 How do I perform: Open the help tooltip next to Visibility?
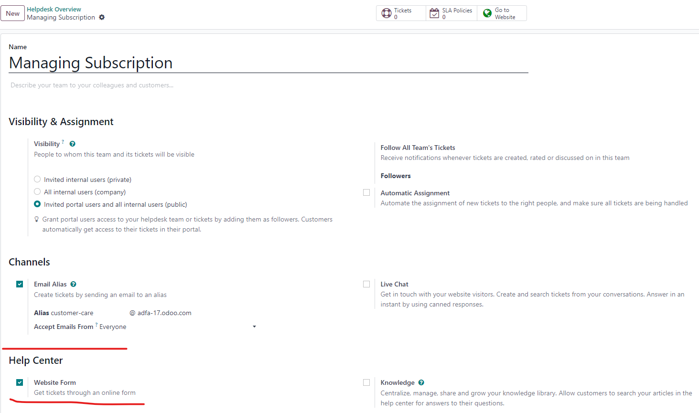72,144
